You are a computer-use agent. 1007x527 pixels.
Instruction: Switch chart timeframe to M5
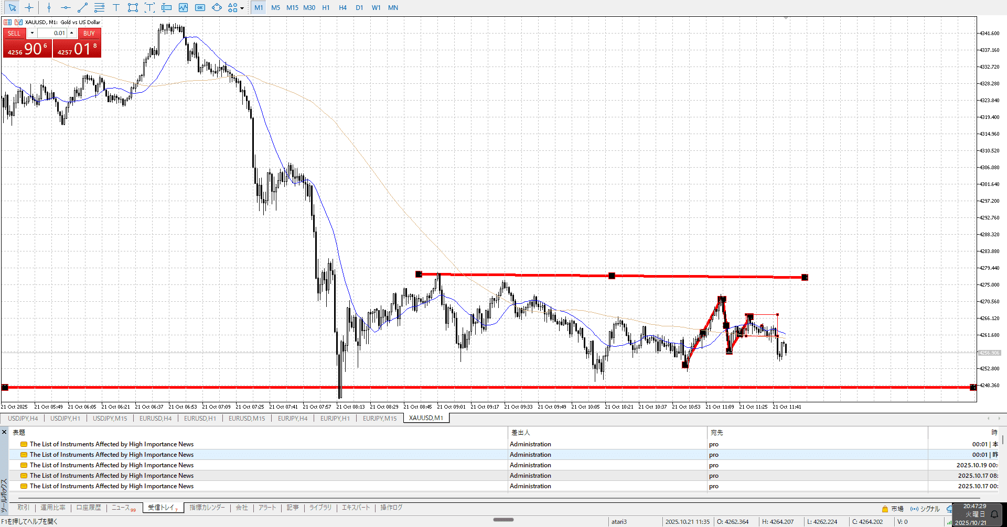[275, 7]
